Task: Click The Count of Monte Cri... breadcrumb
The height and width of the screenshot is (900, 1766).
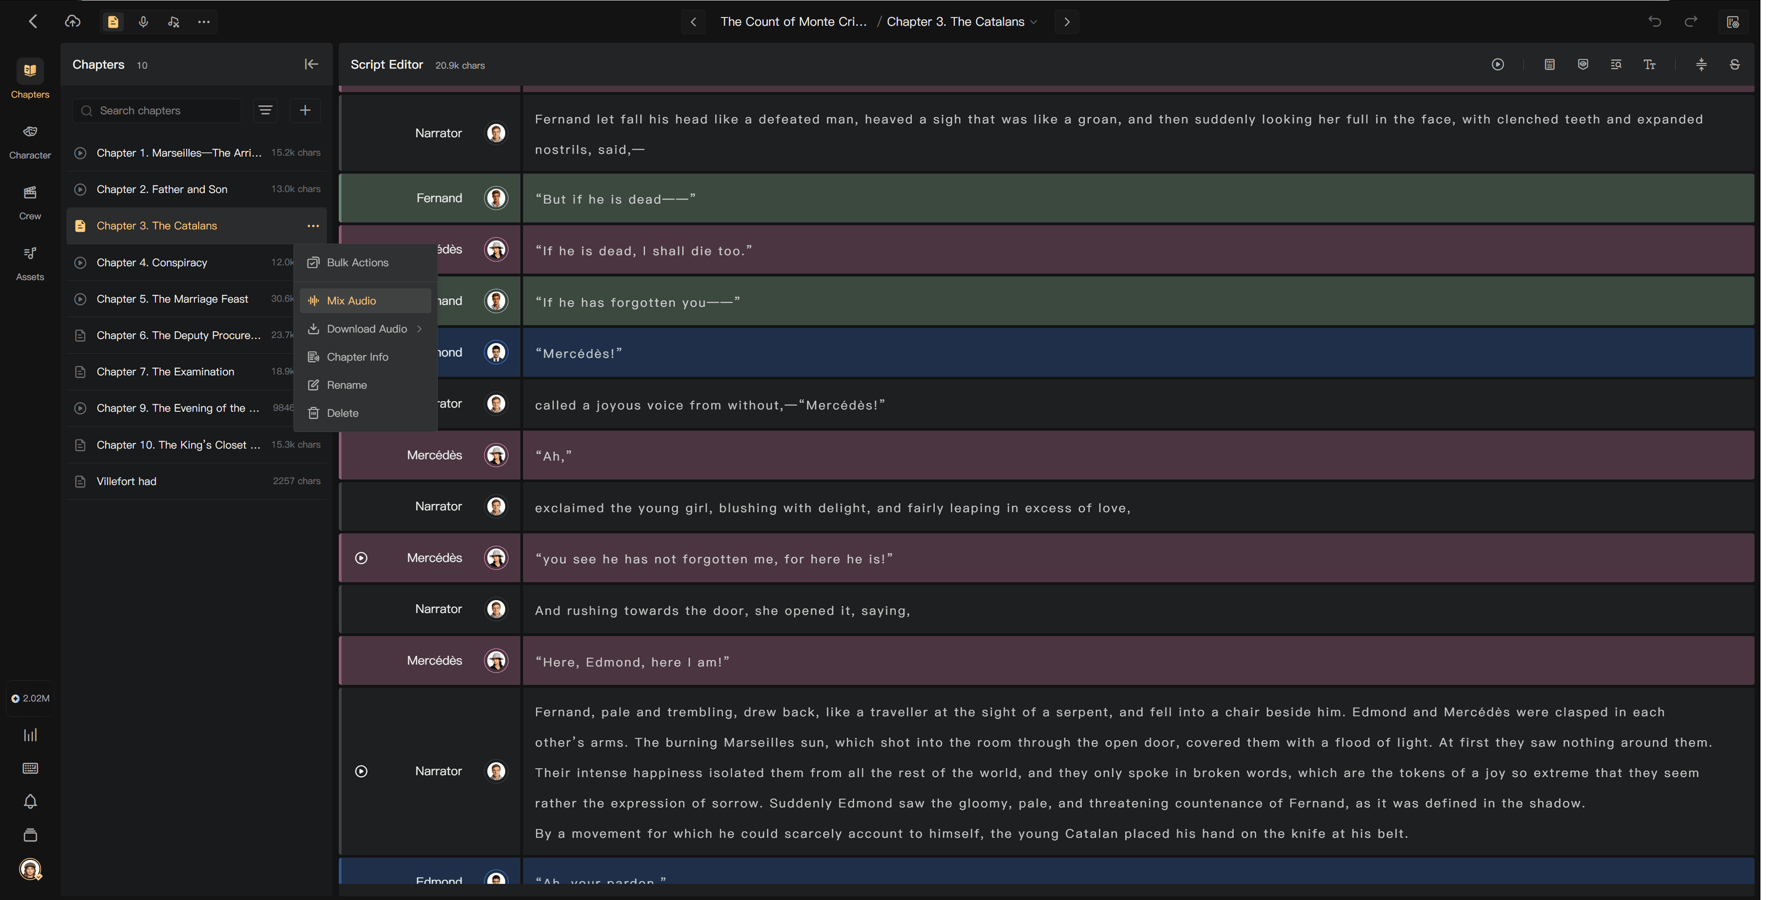Action: [793, 22]
